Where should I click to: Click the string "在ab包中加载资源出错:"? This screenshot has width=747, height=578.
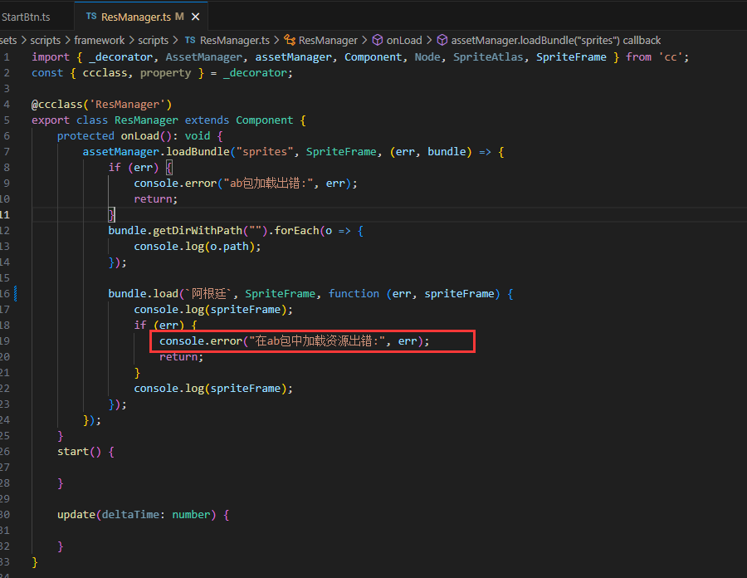(317, 340)
